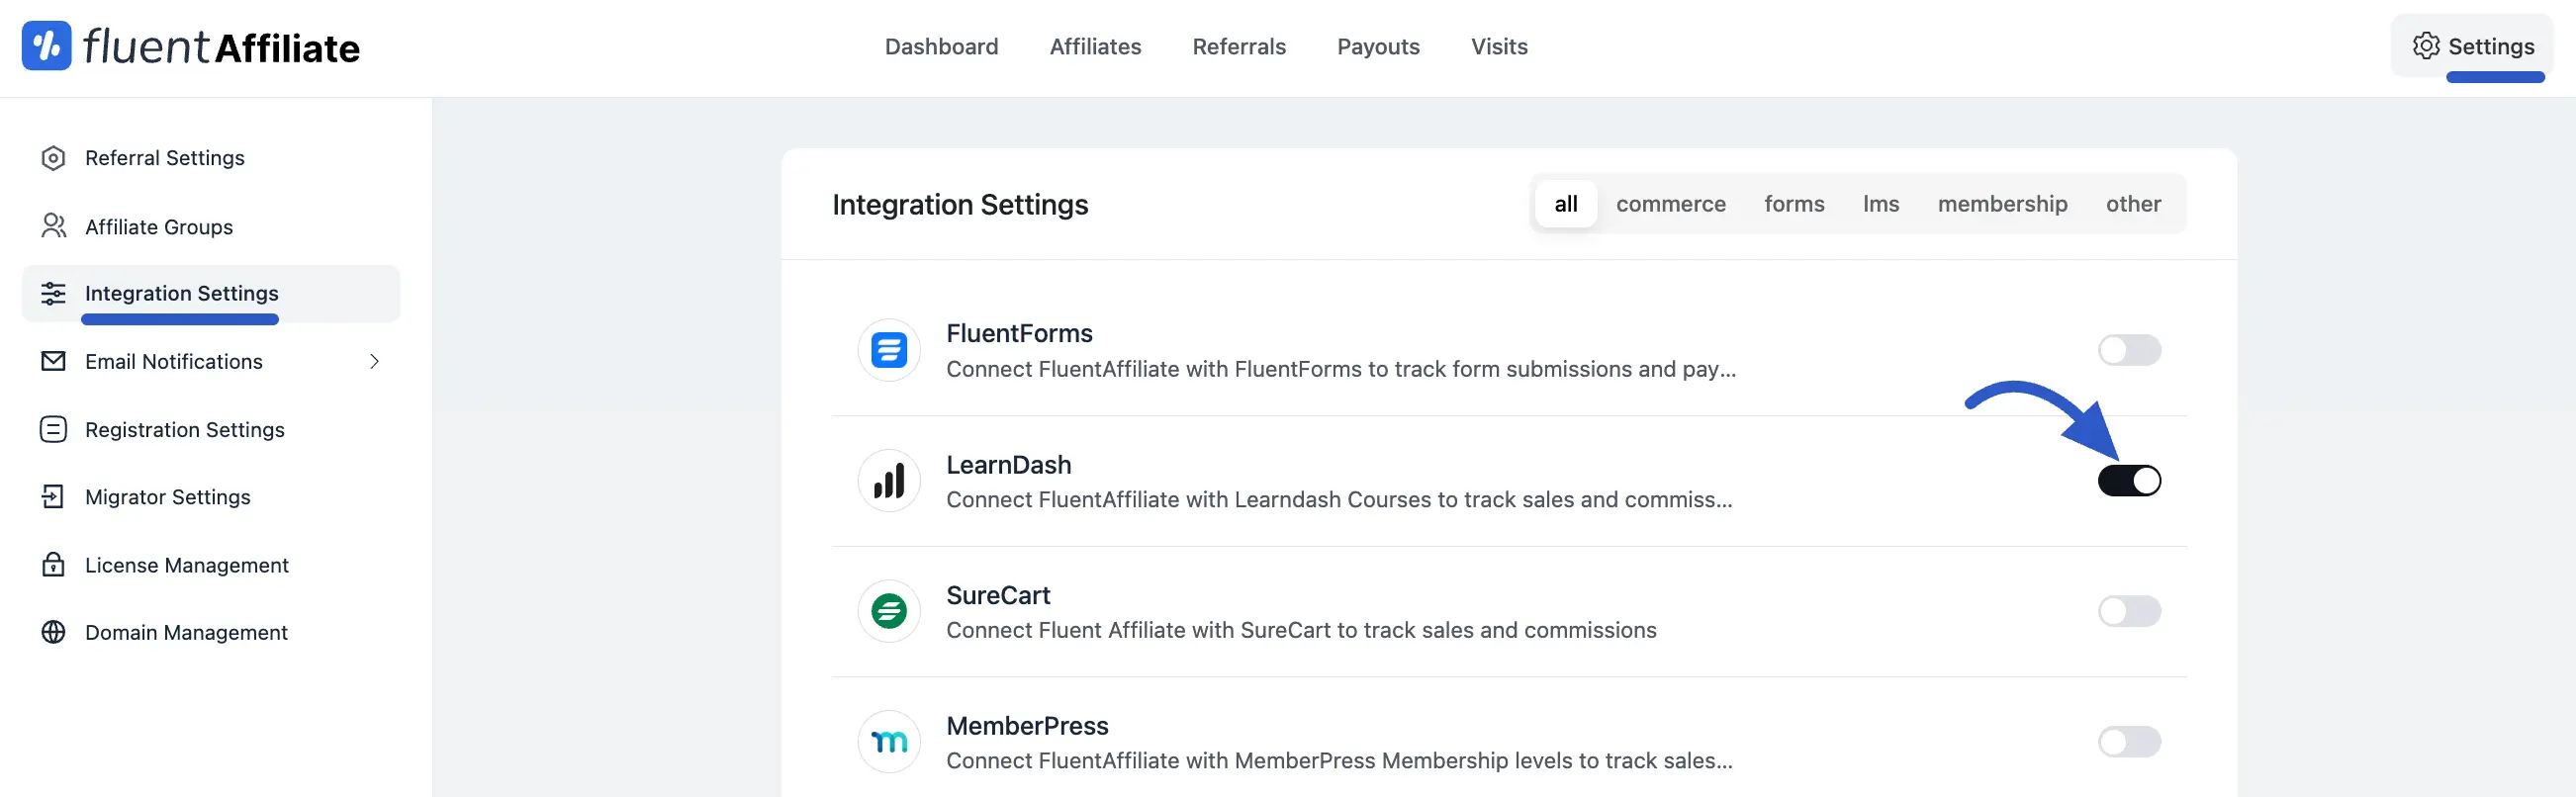Go to Domain Management
The image size is (2576, 797).
click(211, 632)
